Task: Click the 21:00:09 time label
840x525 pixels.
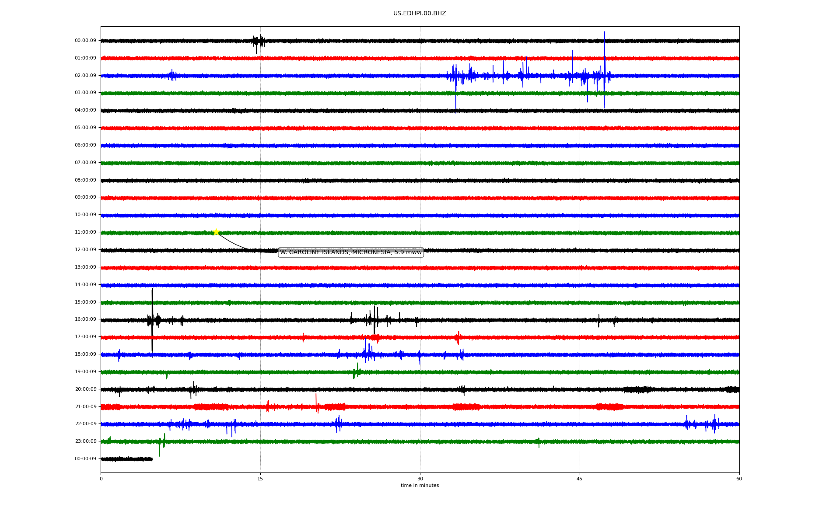Action: click(x=85, y=407)
